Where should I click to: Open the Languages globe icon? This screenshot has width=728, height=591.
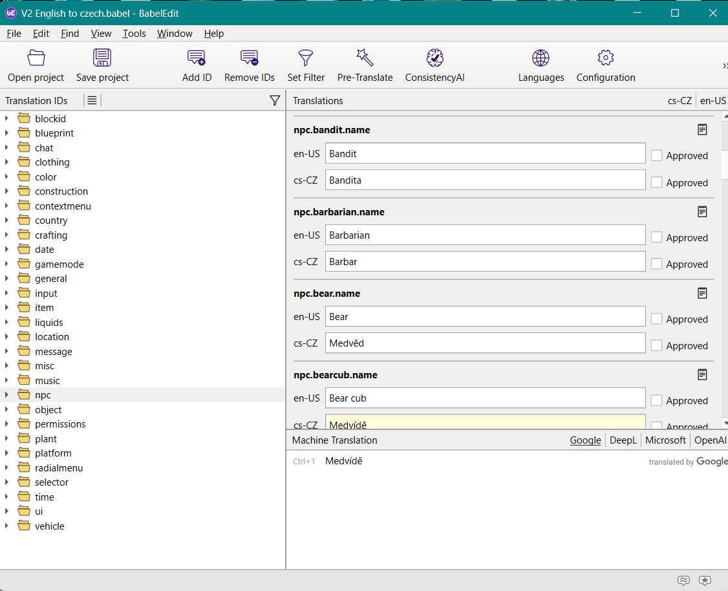(x=541, y=58)
